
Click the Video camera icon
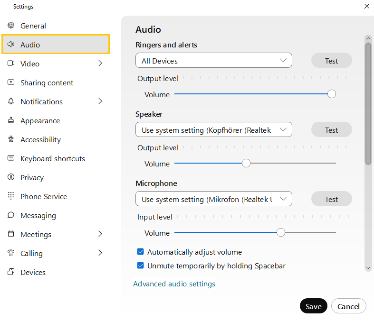click(x=11, y=64)
